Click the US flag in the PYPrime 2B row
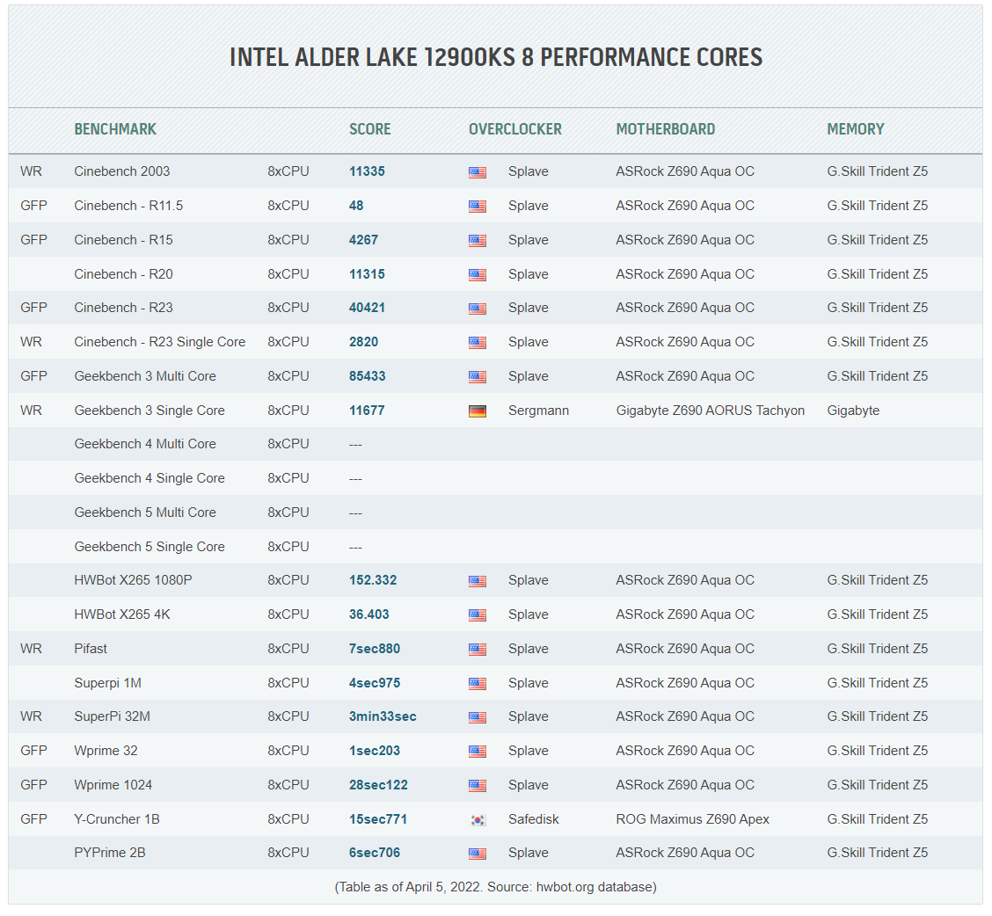This screenshot has width=992, height=916. (477, 854)
